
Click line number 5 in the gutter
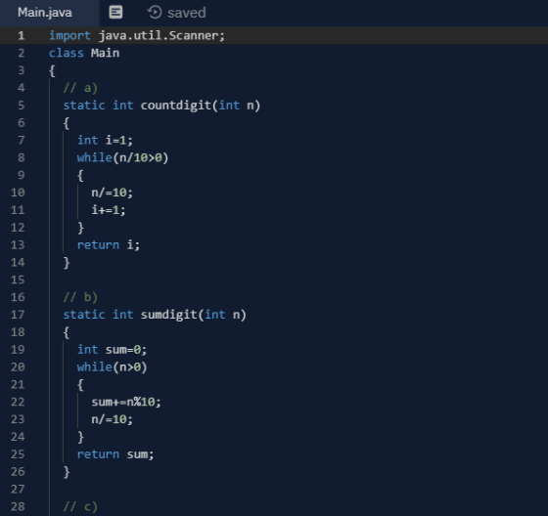click(21, 106)
